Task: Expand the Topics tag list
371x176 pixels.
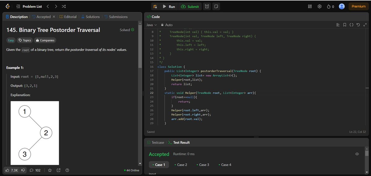Action: [25, 40]
